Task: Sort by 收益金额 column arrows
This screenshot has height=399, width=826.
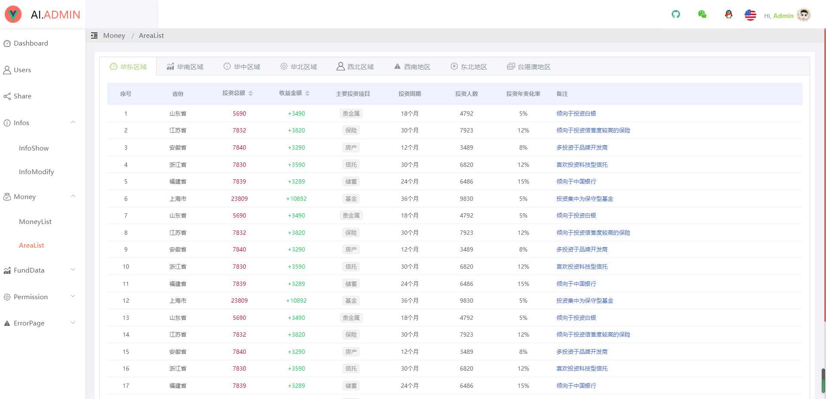Action: tap(307, 93)
